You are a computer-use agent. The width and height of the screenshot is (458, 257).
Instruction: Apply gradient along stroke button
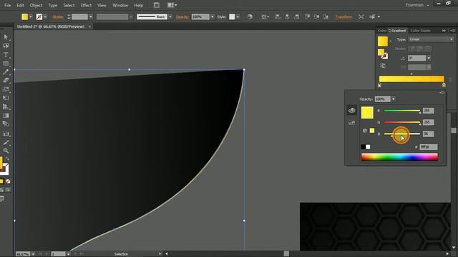(420, 49)
